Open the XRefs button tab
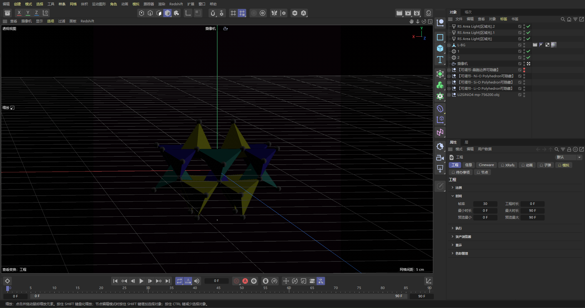The height and width of the screenshot is (308, 585). click(x=508, y=165)
